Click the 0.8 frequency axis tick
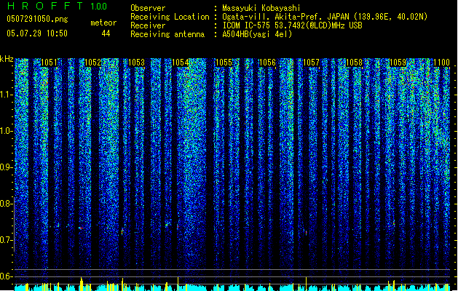 coord(6,204)
